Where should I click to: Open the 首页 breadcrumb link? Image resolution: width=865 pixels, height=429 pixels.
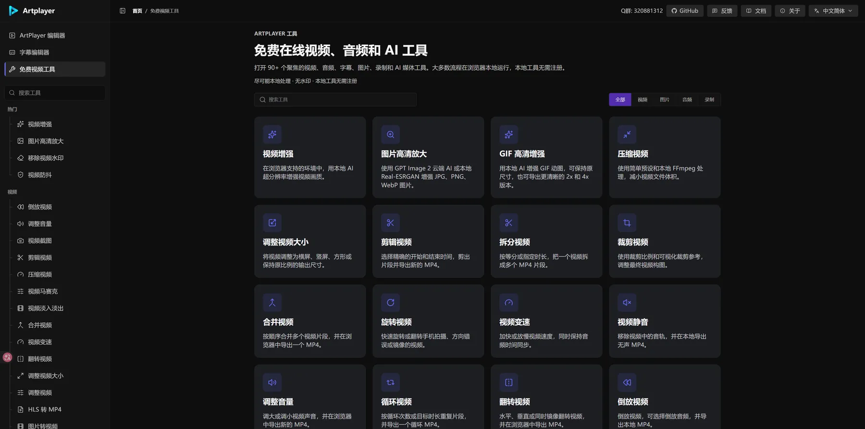coord(137,11)
